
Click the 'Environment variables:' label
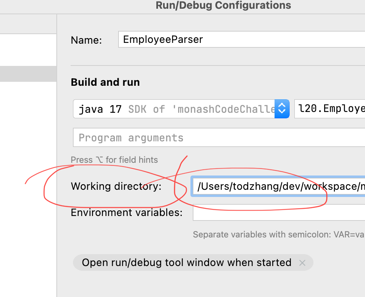pyautogui.click(x=127, y=212)
